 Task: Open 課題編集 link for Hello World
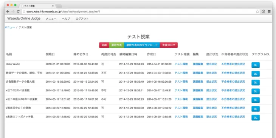[198, 64]
